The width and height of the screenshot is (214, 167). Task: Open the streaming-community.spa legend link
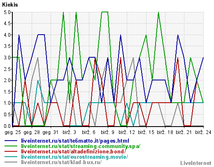(x=81, y=146)
